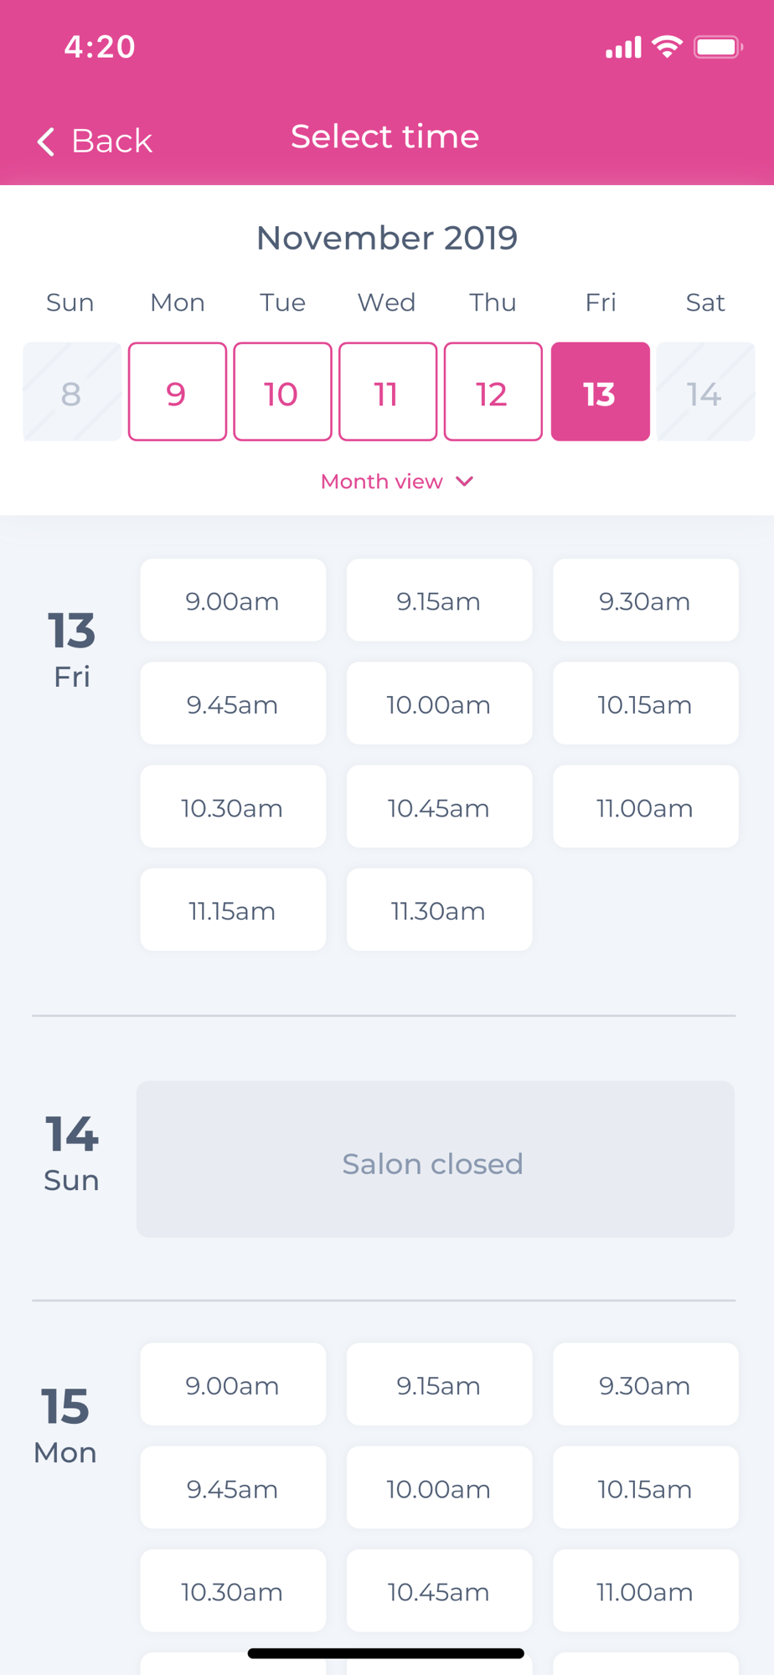The height and width of the screenshot is (1675, 774).
Task: Select 10.45am slot on Friday 13
Action: [x=439, y=807]
